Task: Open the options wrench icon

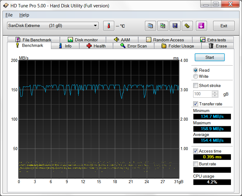Action: 187,26
